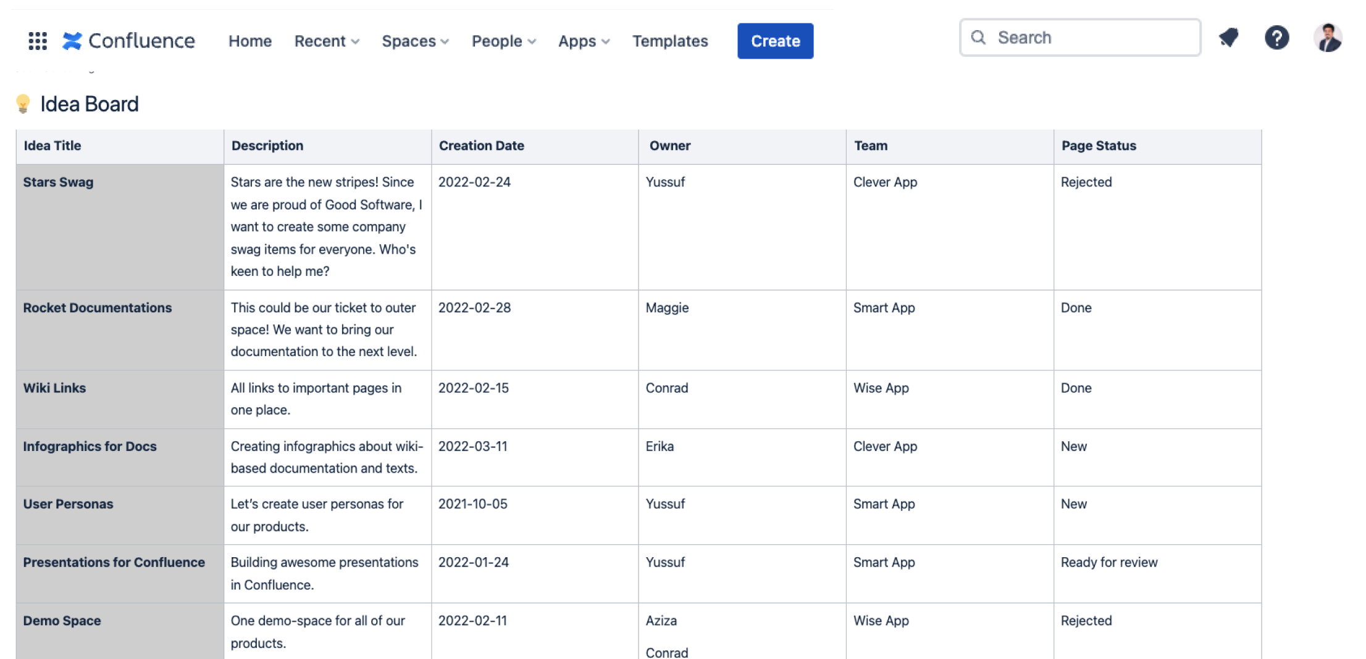Open the Templates menu item
Image resolution: width=1366 pixels, height=659 pixels.
(x=670, y=41)
